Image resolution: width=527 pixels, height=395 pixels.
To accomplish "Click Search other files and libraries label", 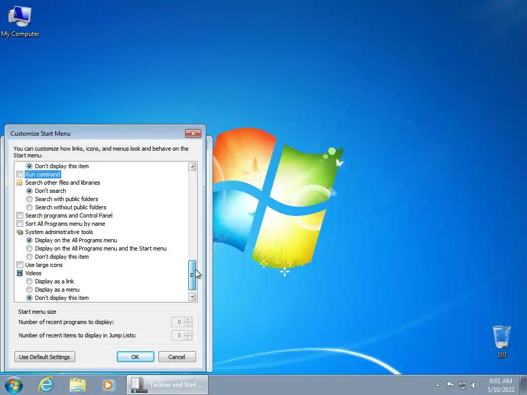I will (63, 183).
